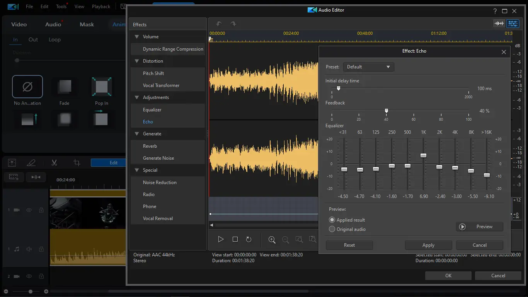Open the Playback menu
This screenshot has width=528, height=297.
coord(101,7)
